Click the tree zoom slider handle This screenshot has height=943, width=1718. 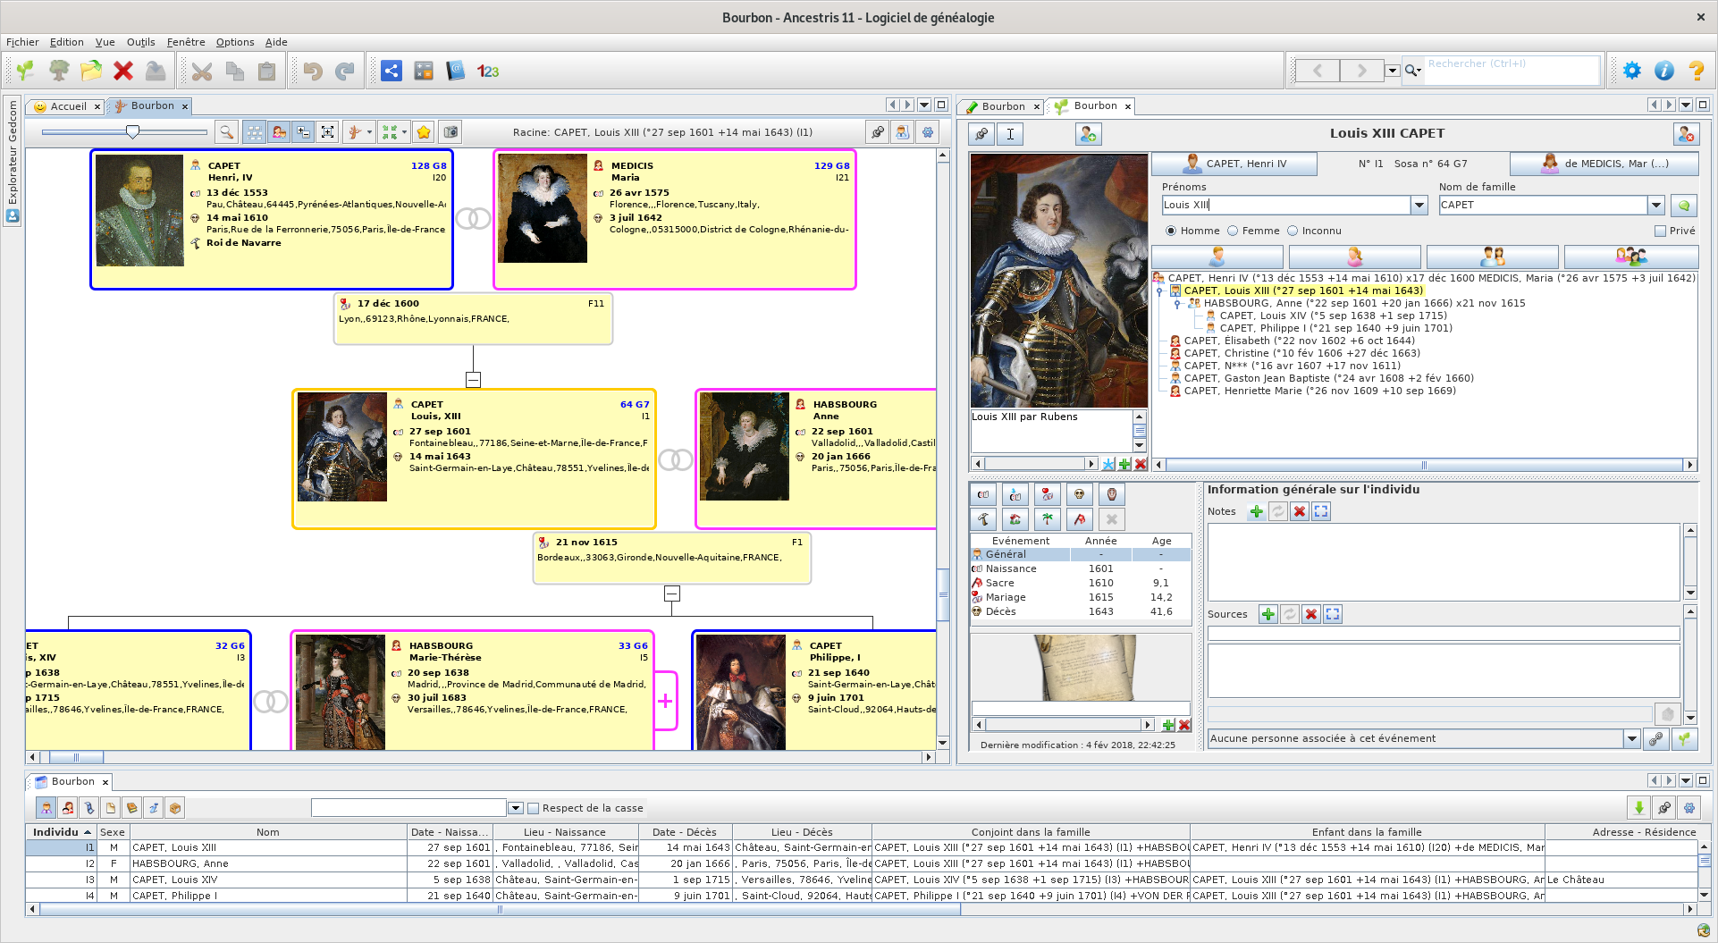click(132, 131)
